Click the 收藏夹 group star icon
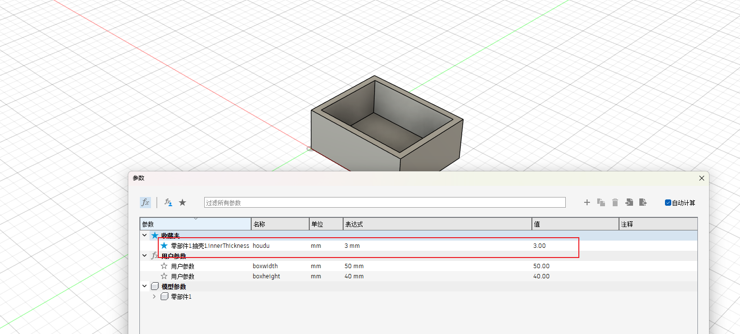The width and height of the screenshot is (740, 334). coord(155,235)
